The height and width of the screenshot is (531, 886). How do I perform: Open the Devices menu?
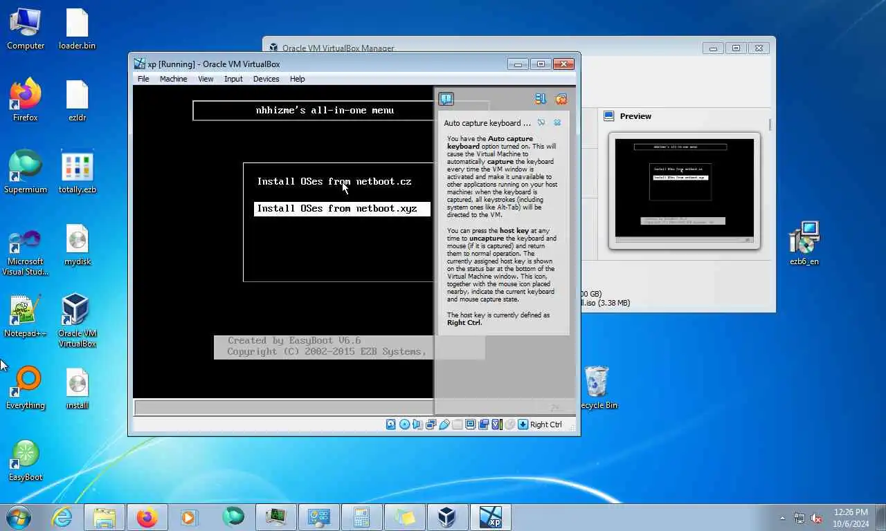point(266,79)
